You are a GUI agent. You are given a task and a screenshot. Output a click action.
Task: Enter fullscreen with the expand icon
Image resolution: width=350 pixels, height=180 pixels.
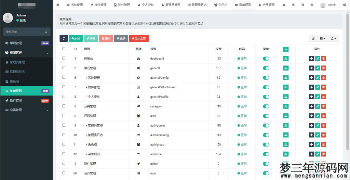point(312,5)
